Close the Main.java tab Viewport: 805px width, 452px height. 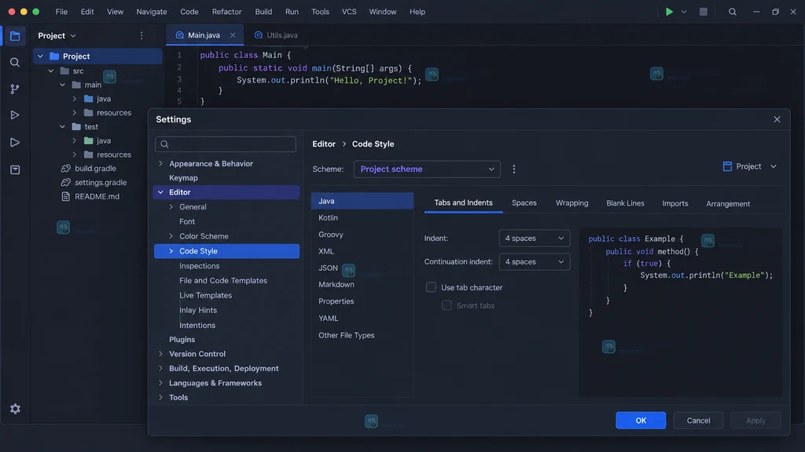click(233, 35)
